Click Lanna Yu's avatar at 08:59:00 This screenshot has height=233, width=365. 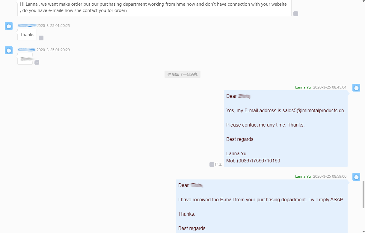tap(356, 177)
